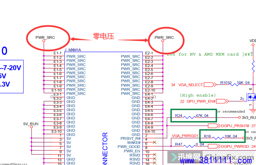Click the R16 reference designator
This screenshot has height=165, width=256.
point(207,136)
